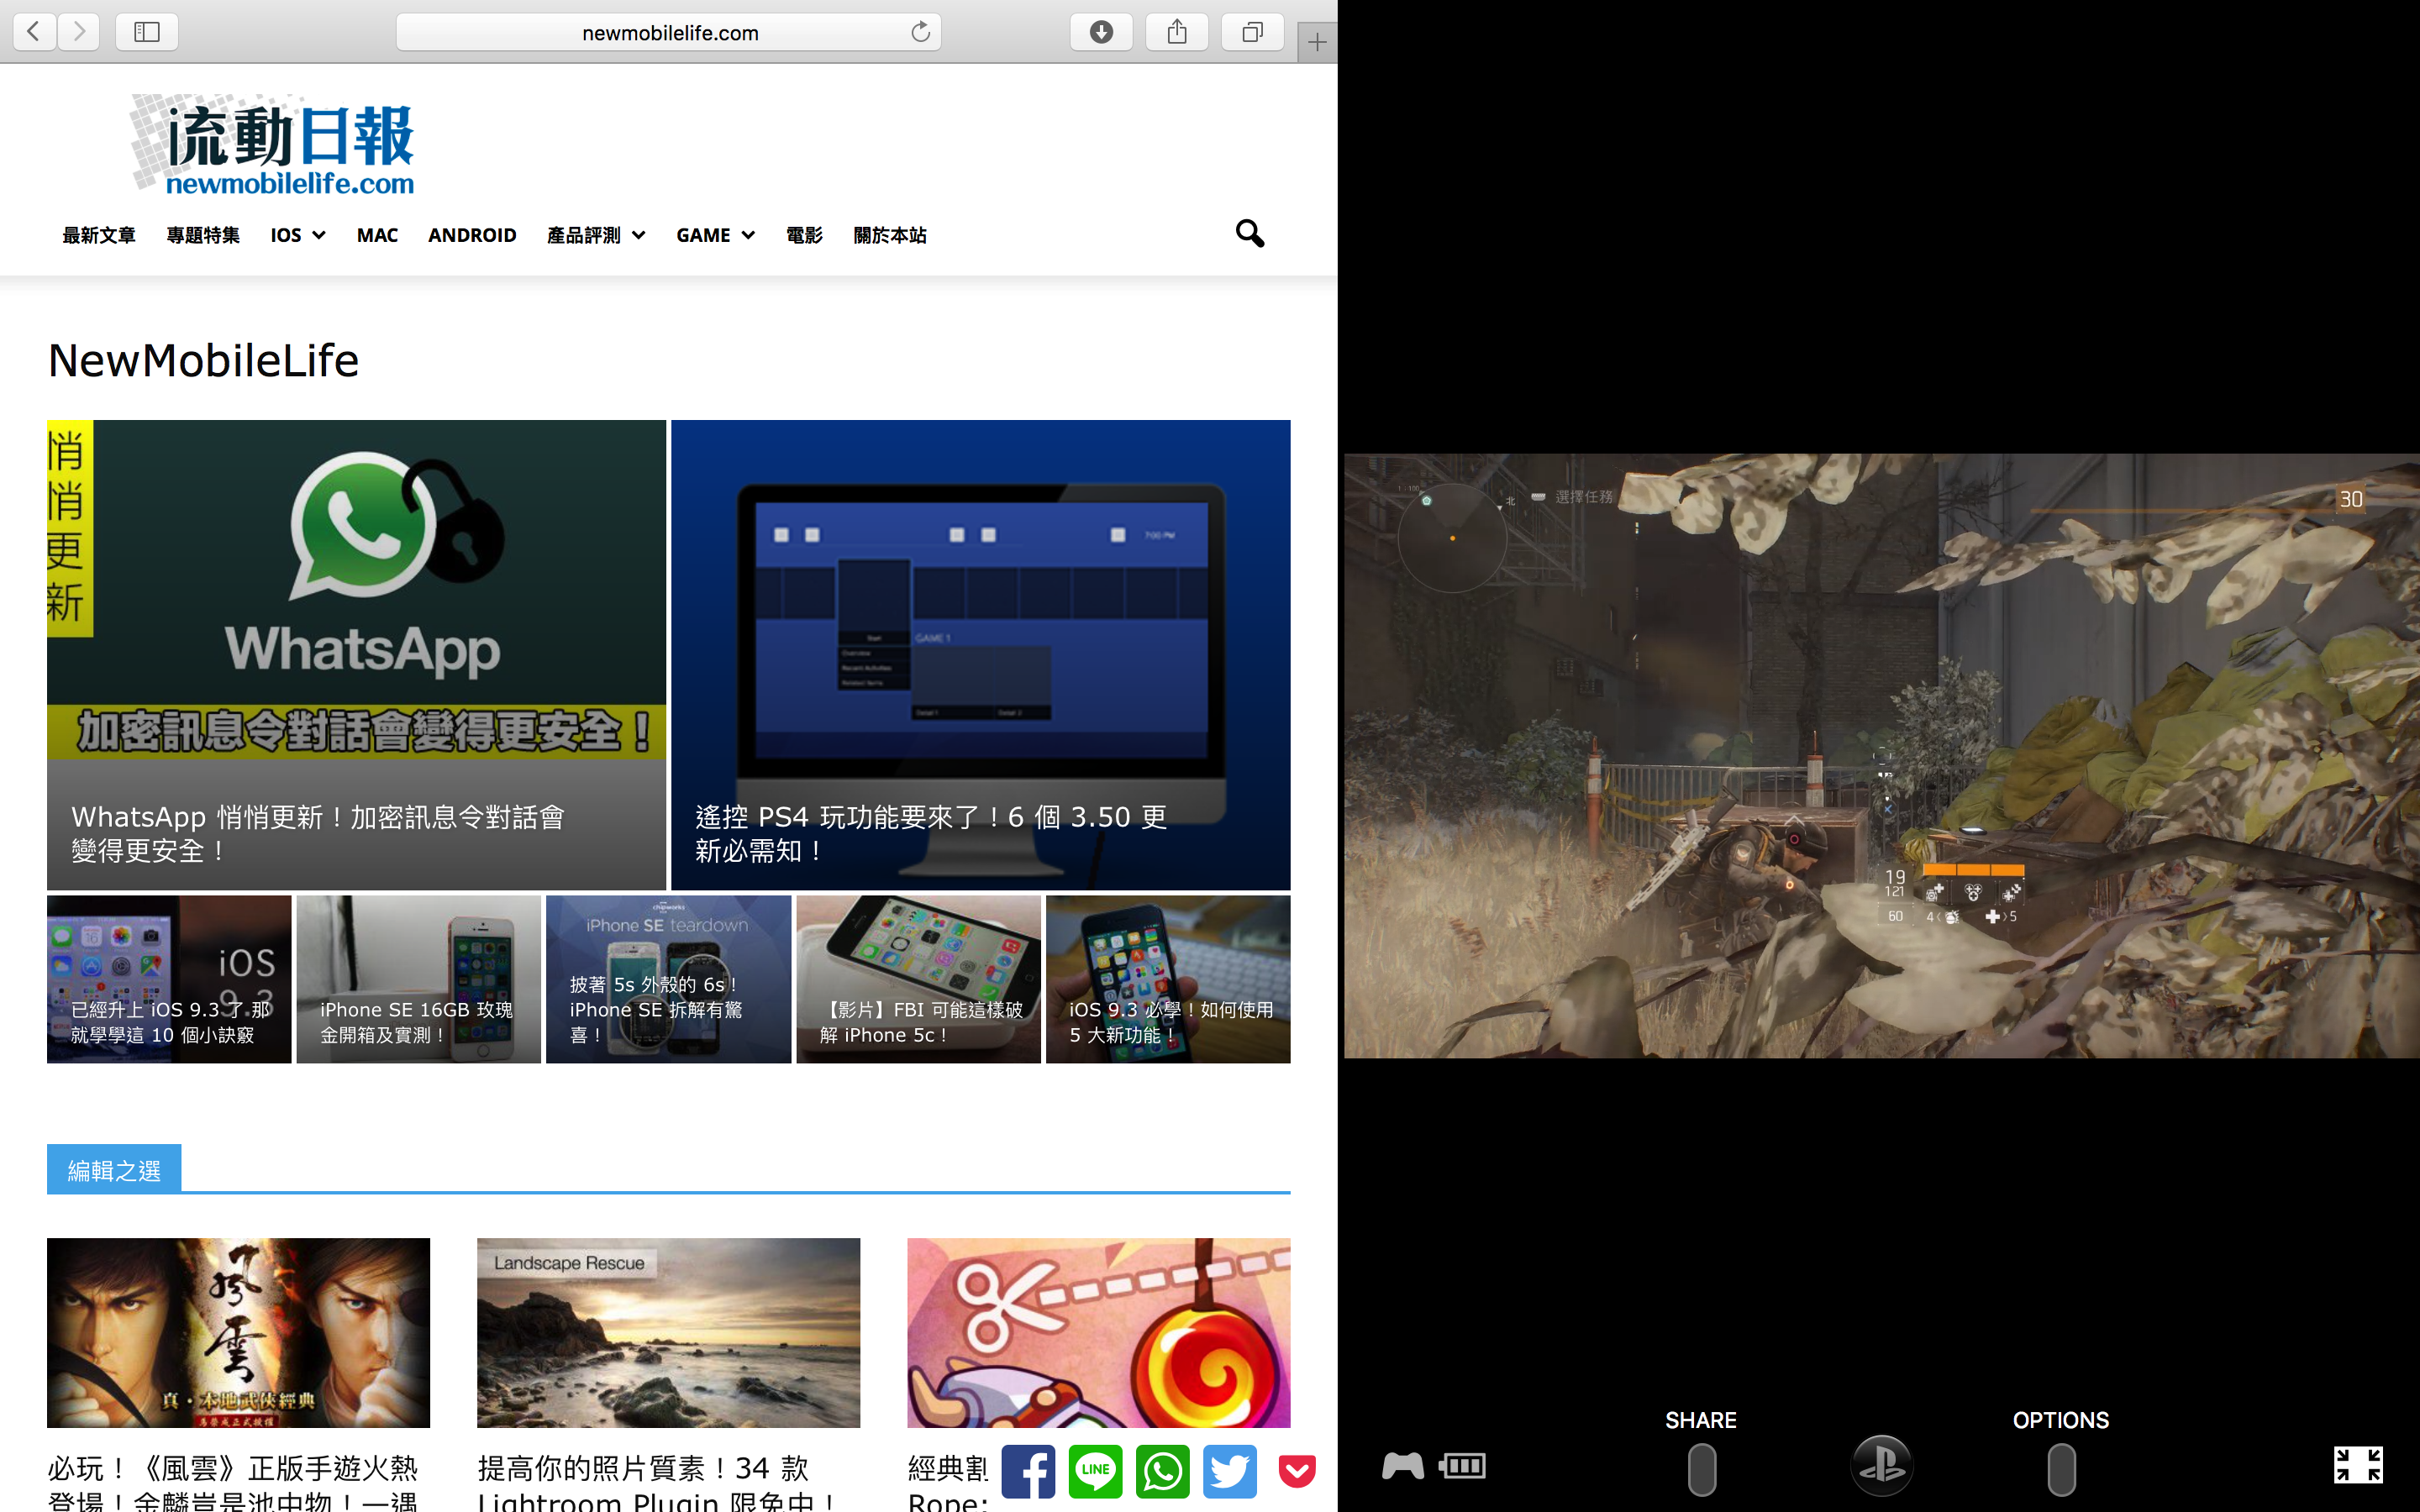Open the Safari downloads button
The height and width of the screenshot is (1512, 2420).
(1101, 32)
